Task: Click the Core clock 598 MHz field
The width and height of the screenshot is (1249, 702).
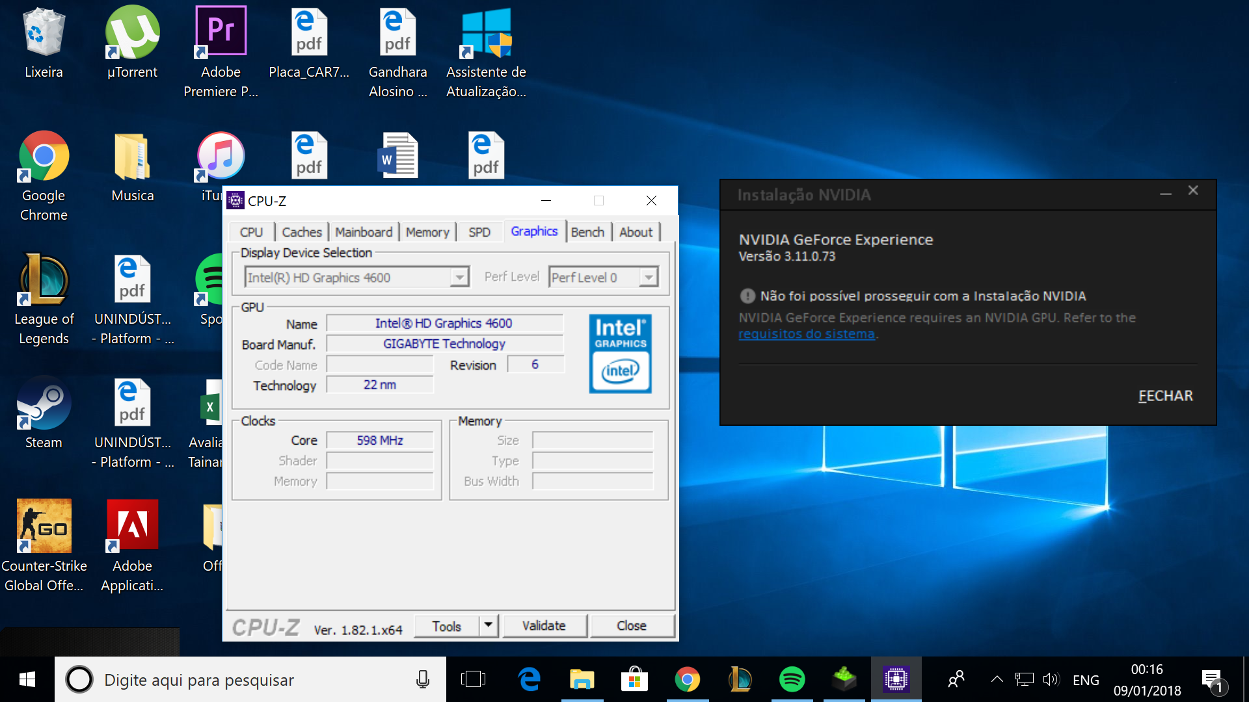Action: pyautogui.click(x=380, y=440)
